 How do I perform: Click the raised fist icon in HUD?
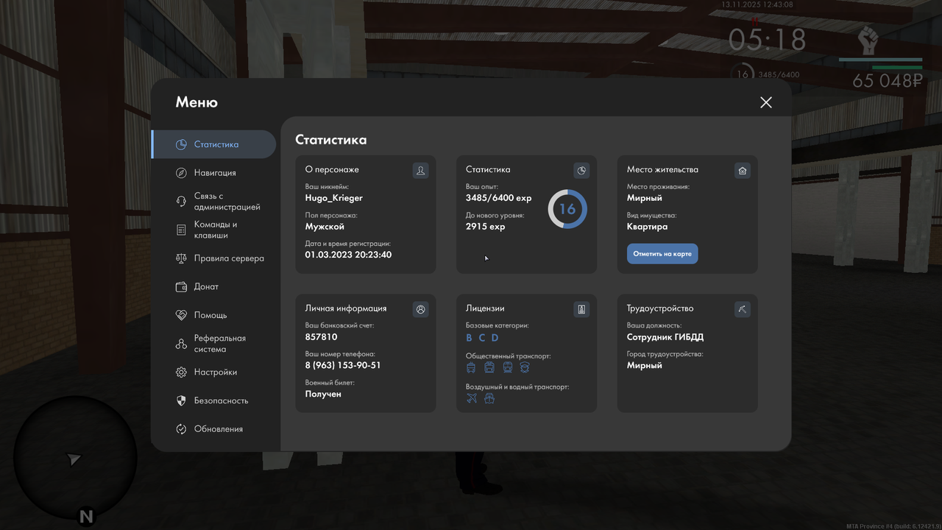[x=869, y=41]
